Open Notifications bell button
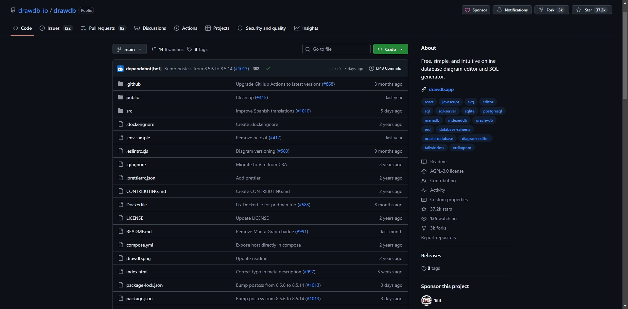 512,10
